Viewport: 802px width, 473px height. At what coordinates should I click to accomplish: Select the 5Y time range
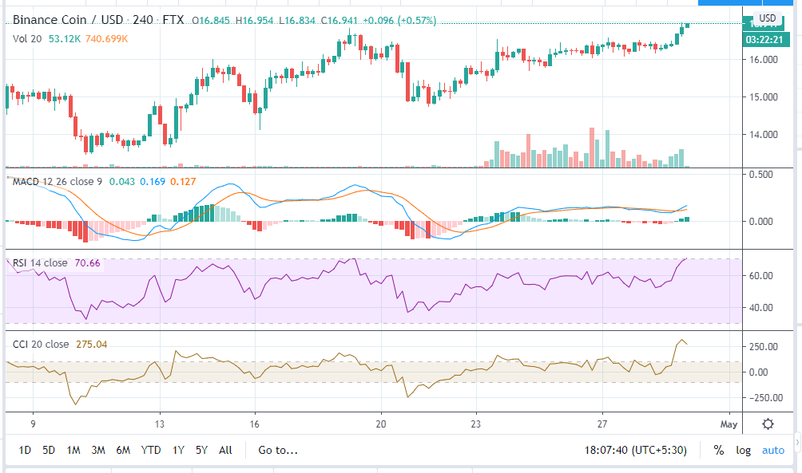(x=201, y=450)
